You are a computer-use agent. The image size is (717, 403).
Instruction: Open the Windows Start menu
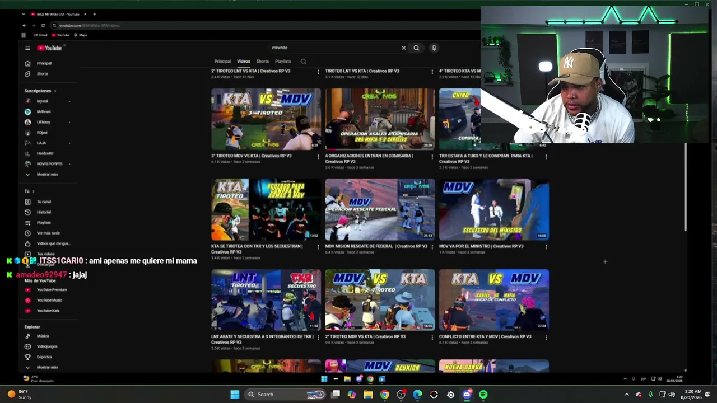click(235, 395)
